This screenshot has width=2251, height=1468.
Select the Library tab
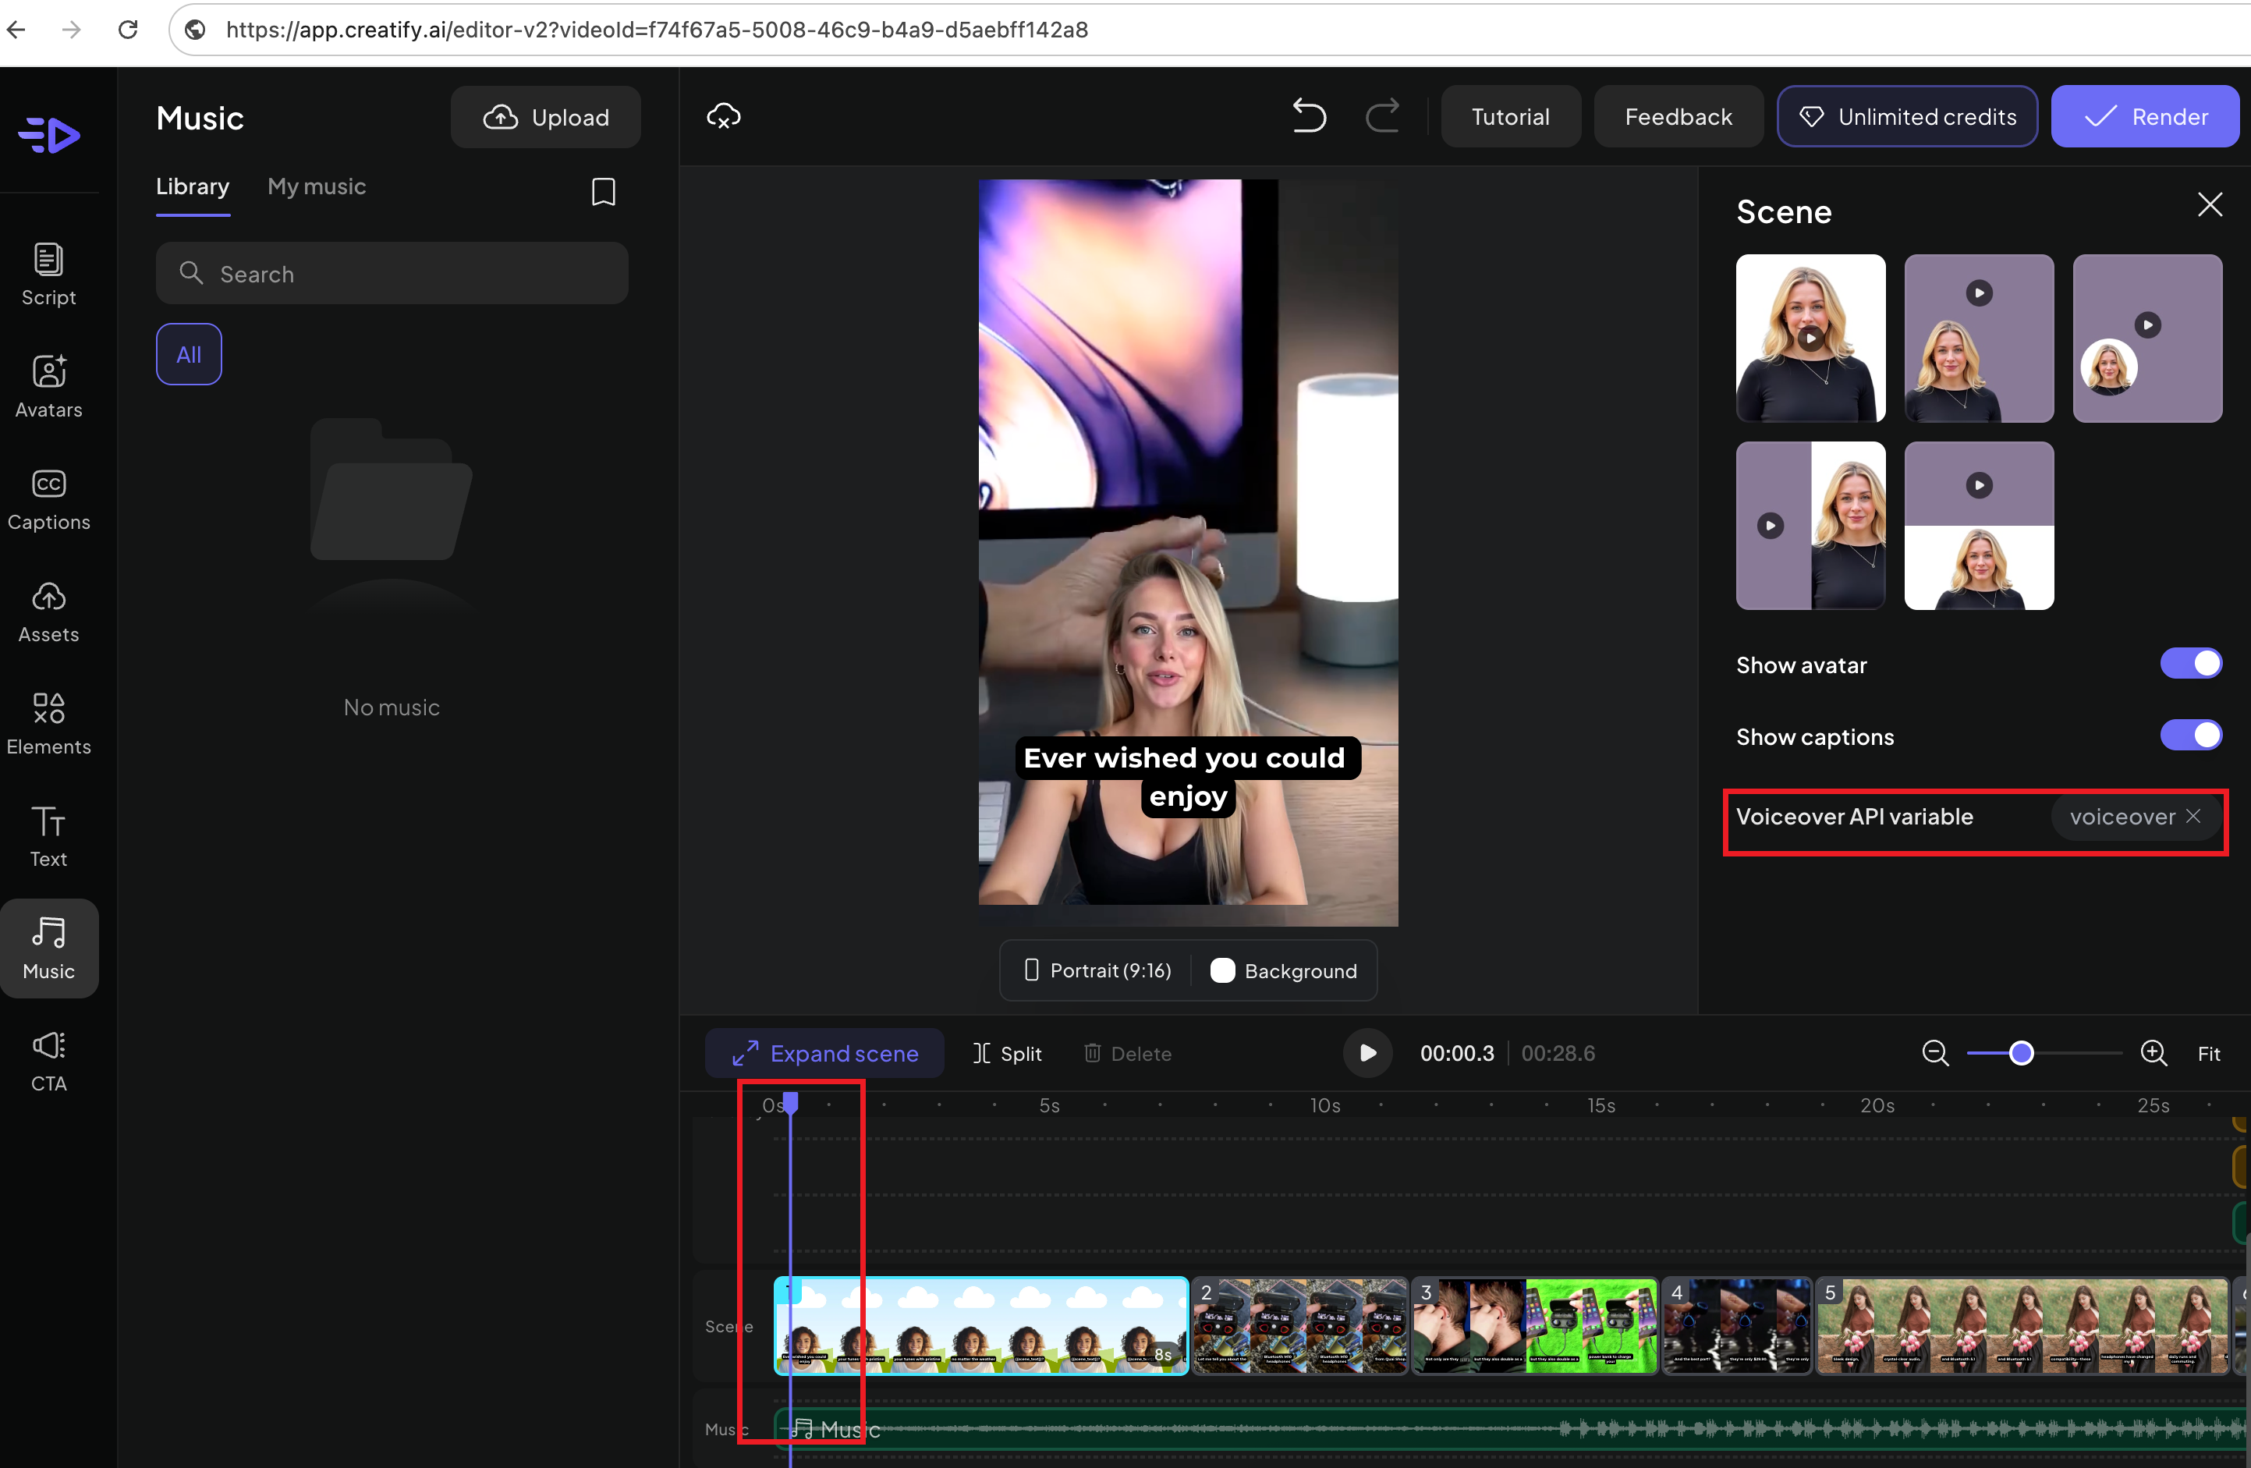point(192,186)
